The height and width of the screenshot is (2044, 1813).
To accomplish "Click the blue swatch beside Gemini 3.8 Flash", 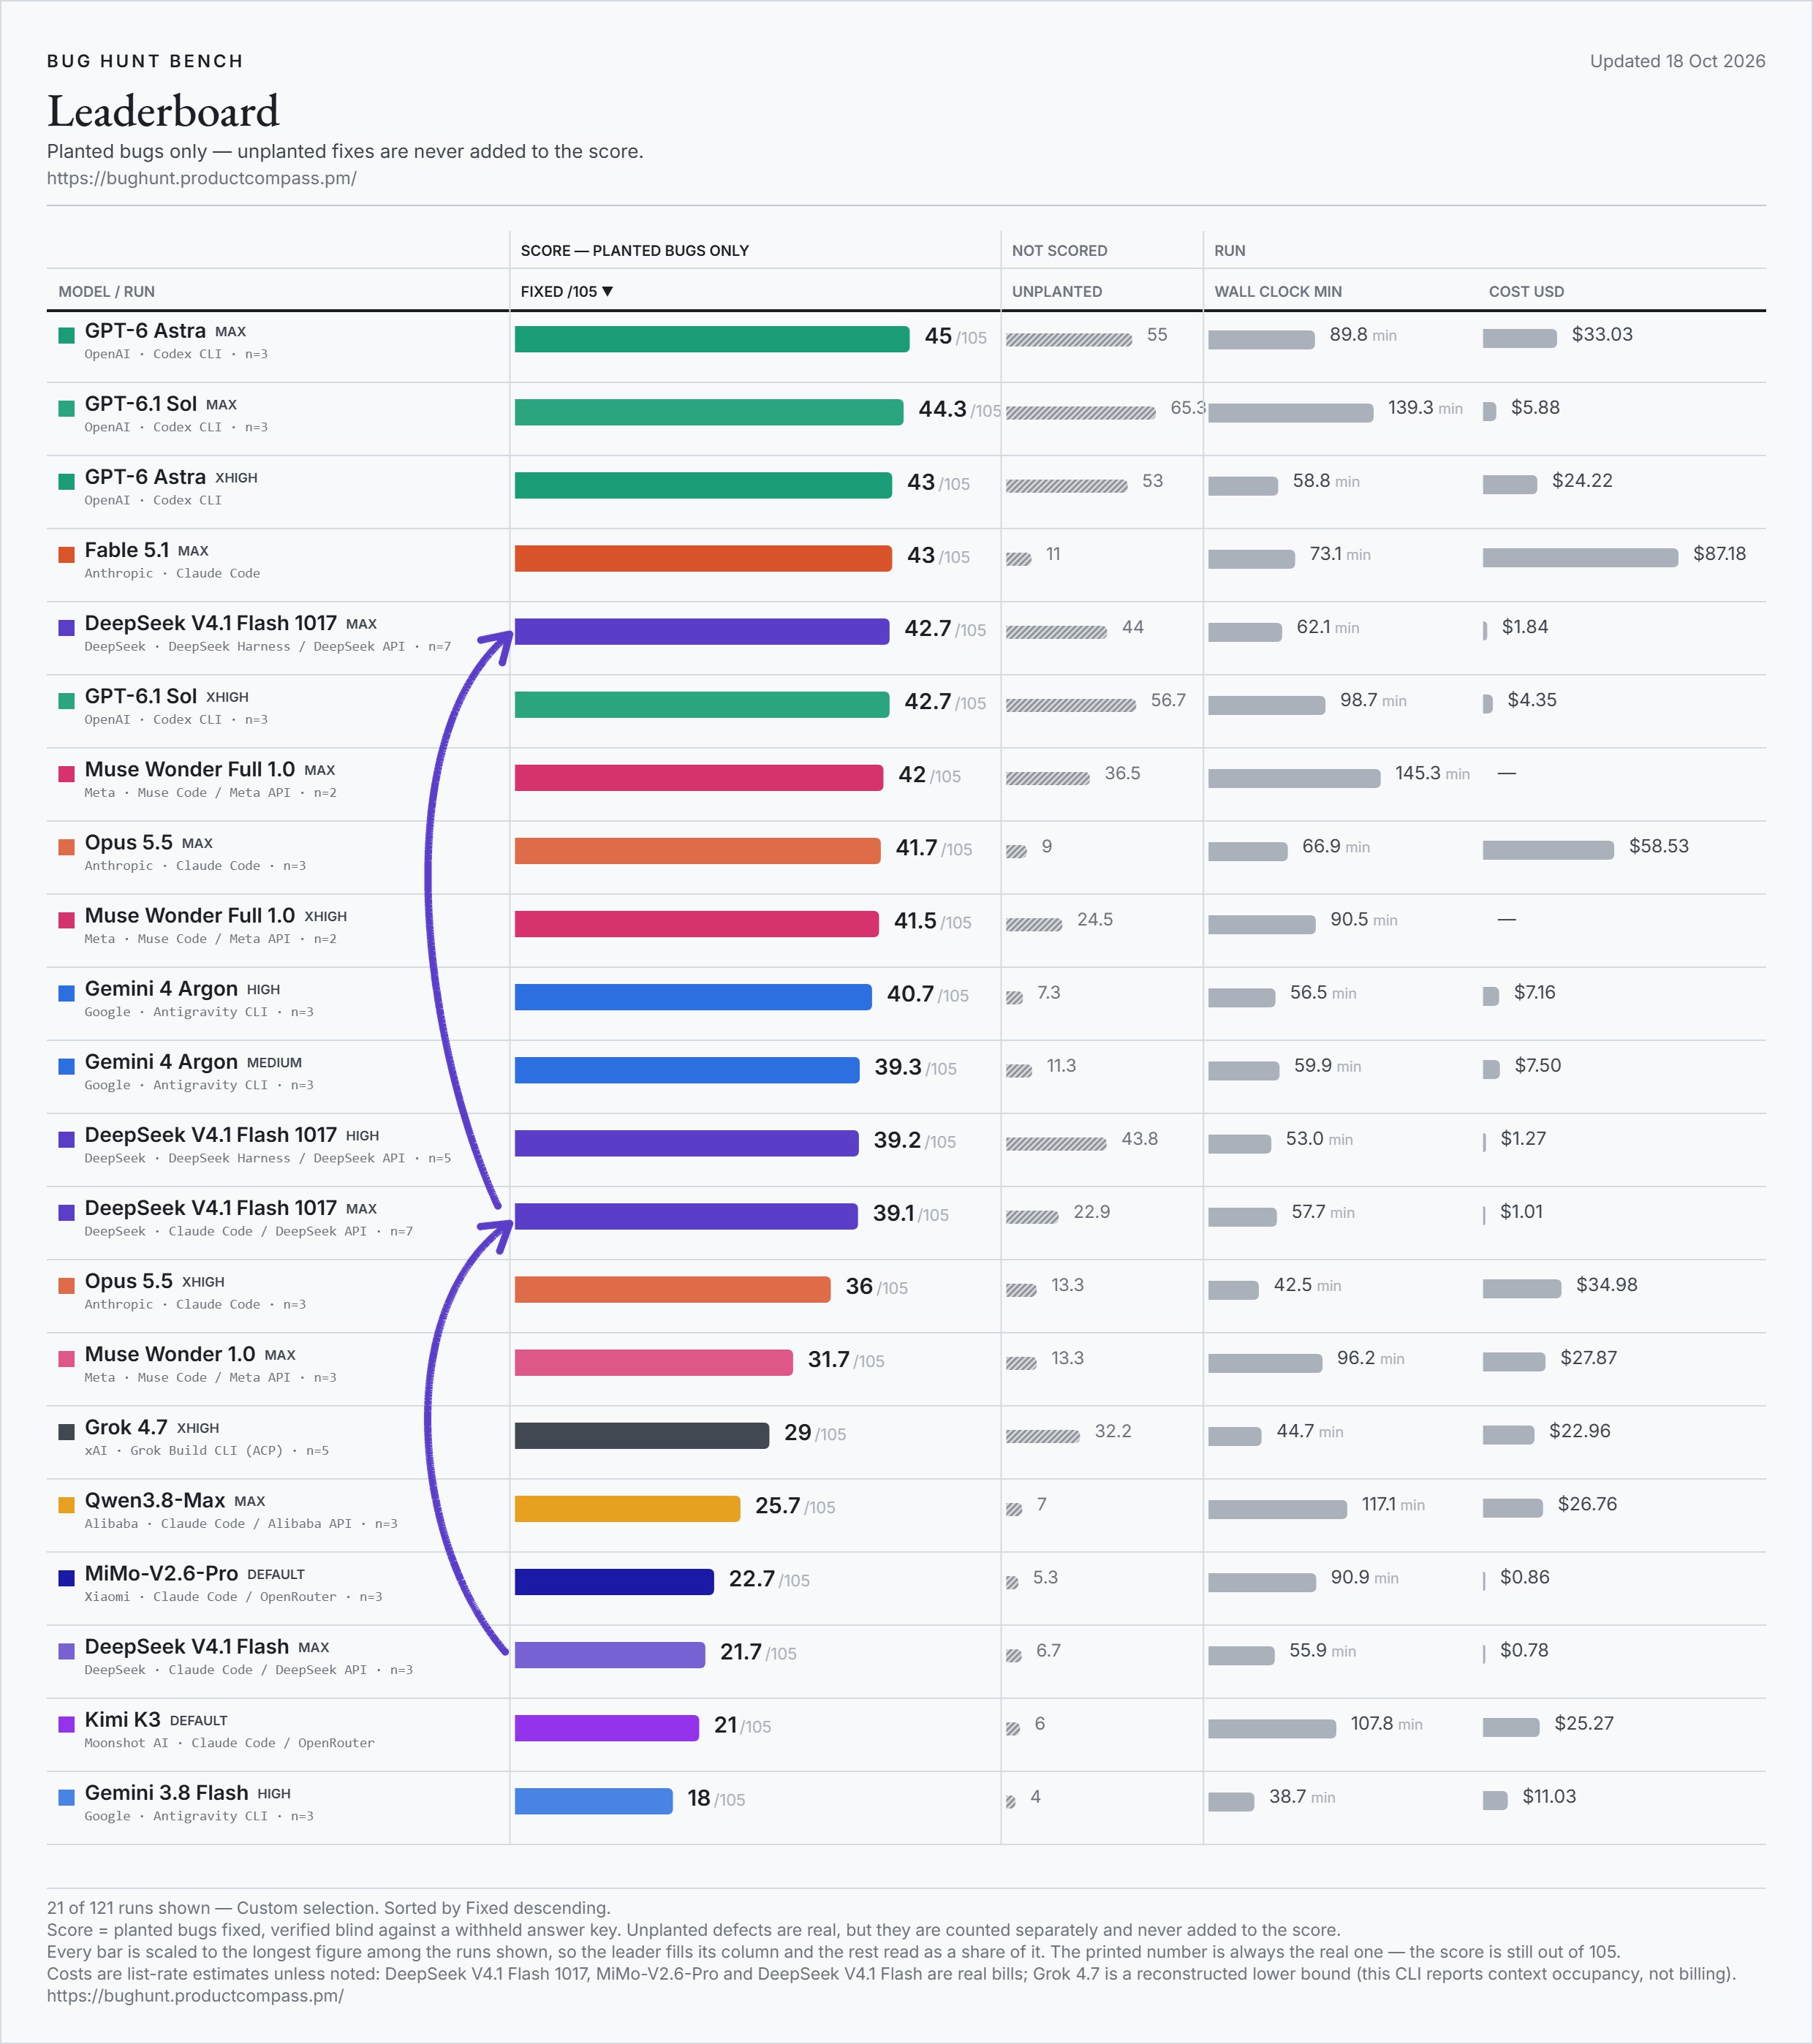I will pyautogui.click(x=67, y=1797).
